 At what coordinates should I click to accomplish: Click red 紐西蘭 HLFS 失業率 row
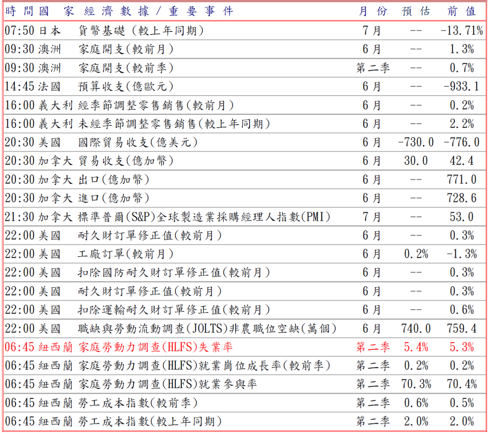(x=245, y=347)
